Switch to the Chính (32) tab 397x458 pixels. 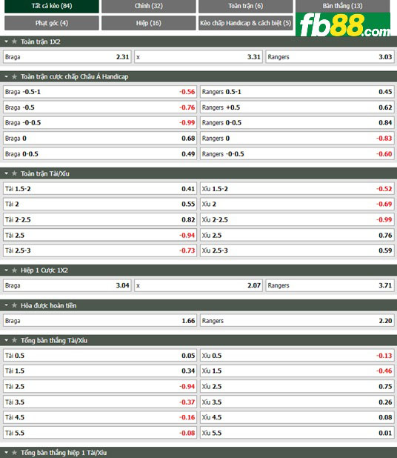click(149, 6)
